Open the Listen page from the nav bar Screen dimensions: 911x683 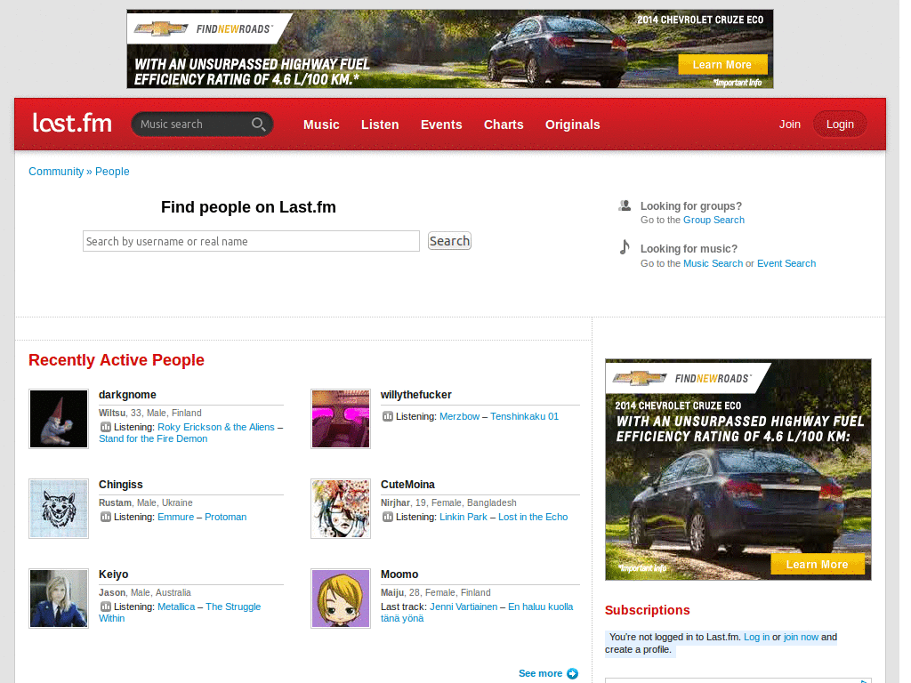point(380,125)
